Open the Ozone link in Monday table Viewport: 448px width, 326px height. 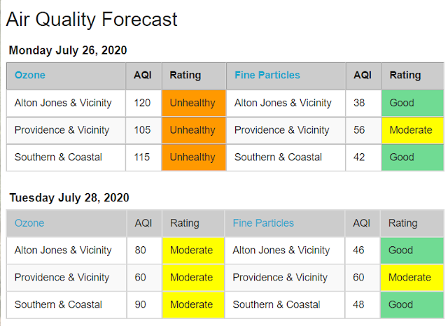(30, 75)
